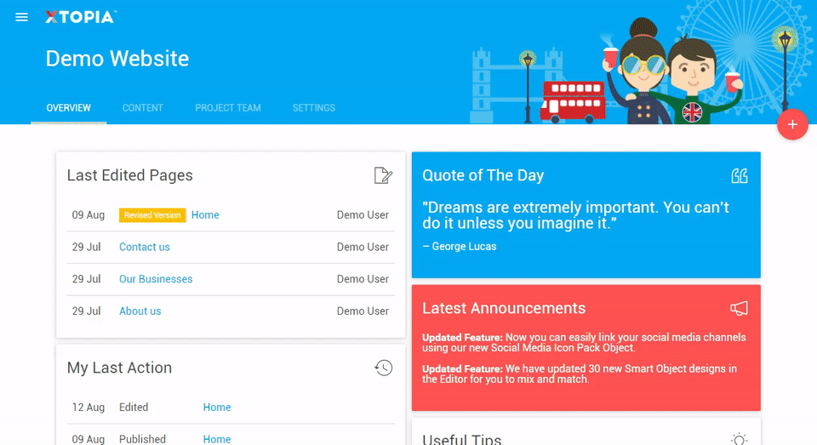Open the About us page link
This screenshot has height=445, width=817.
click(140, 311)
